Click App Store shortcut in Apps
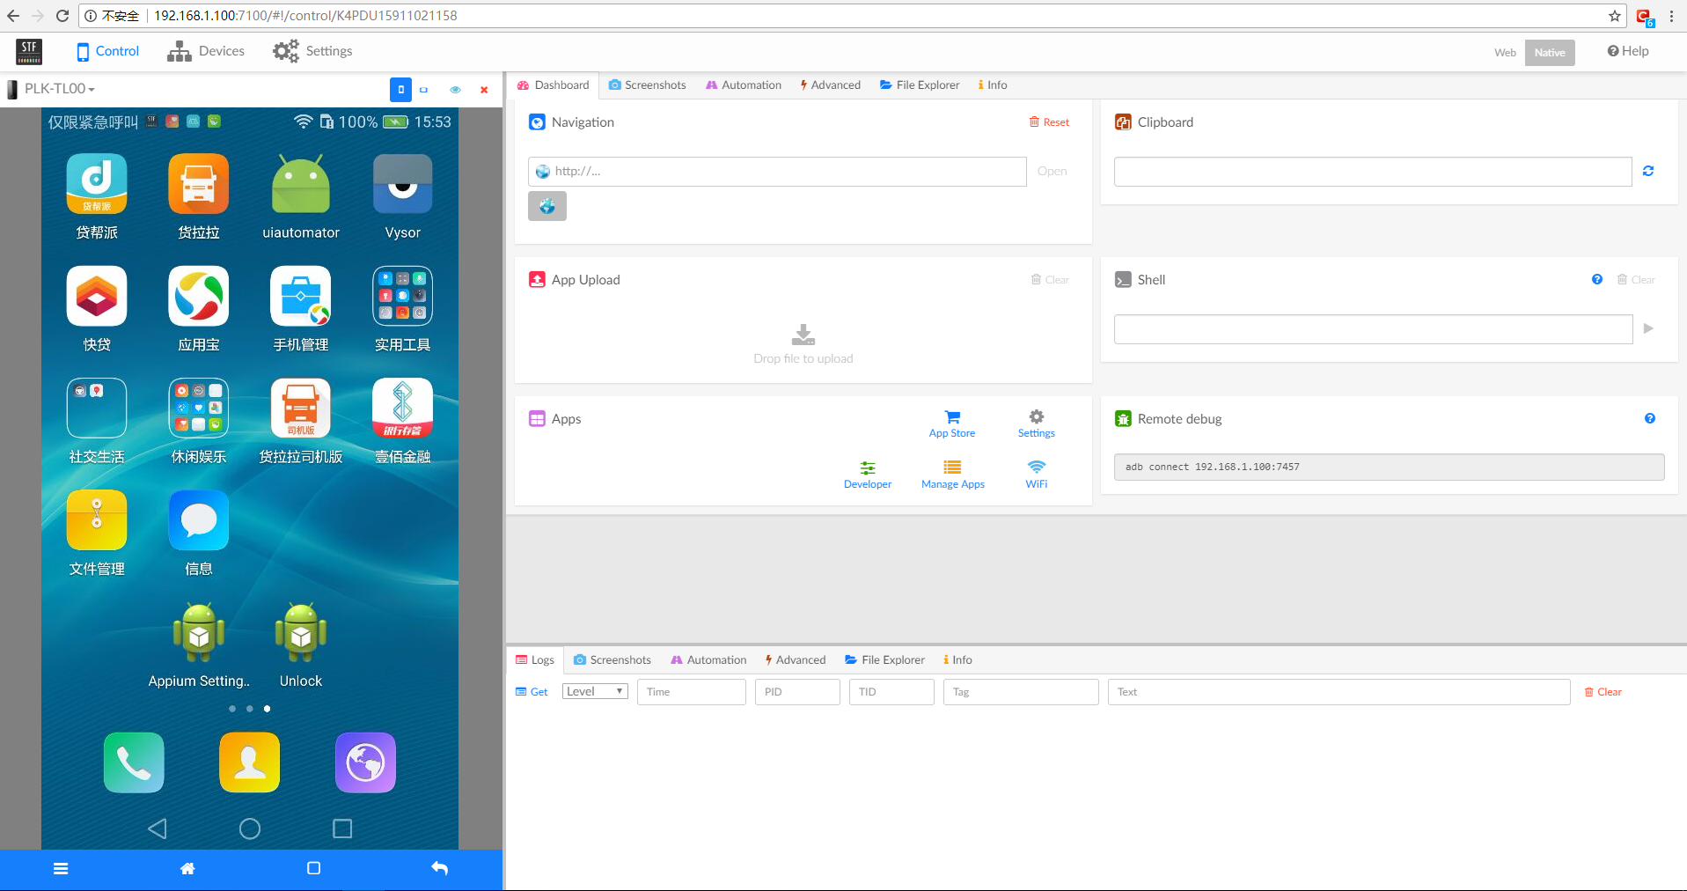1687x891 pixels. point(952,423)
